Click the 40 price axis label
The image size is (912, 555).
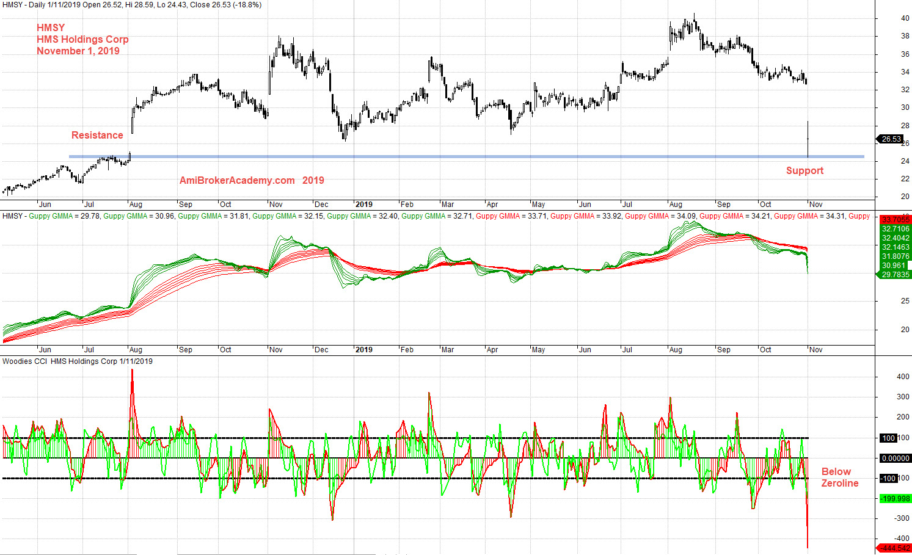(x=905, y=18)
